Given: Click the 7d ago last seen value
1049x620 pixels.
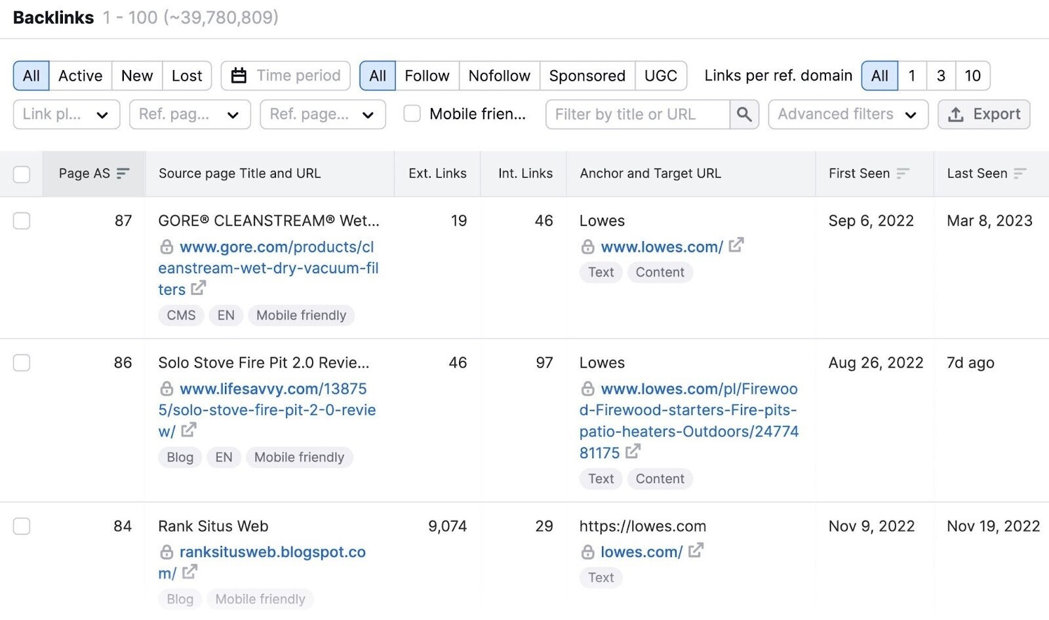Looking at the screenshot, I should [970, 362].
